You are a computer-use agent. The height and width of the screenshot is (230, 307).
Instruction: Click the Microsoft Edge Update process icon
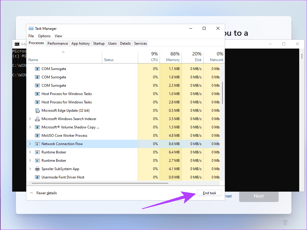click(x=37, y=111)
